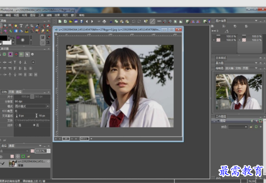
Task: Click the swap colors arrow
Action: click(x=12, y=38)
